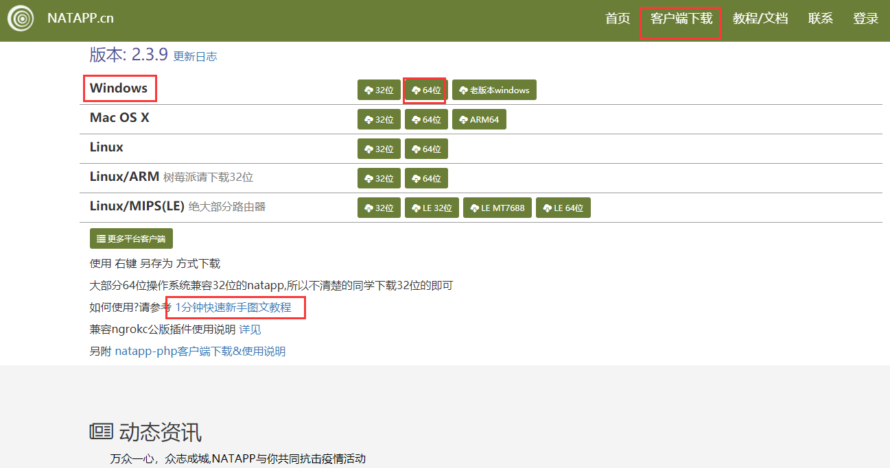Click the NATAPP spiral logo
This screenshot has width=890, height=468.
tap(21, 19)
